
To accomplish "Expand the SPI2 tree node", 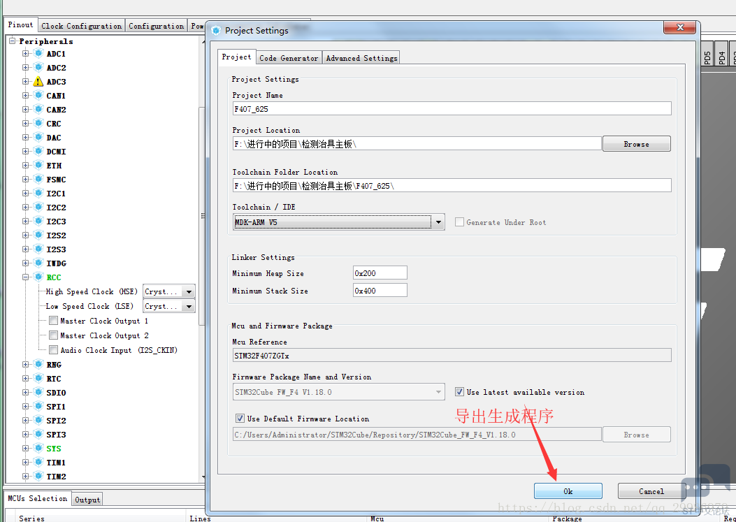I will (25, 420).
